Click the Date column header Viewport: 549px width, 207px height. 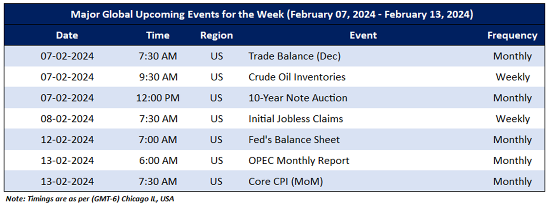coord(67,35)
